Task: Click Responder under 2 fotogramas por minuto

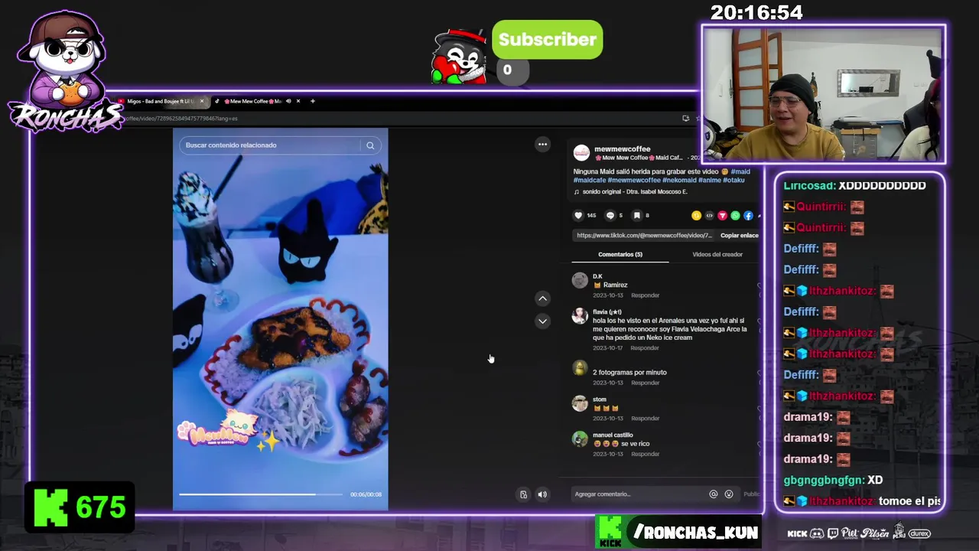Action: coord(646,383)
